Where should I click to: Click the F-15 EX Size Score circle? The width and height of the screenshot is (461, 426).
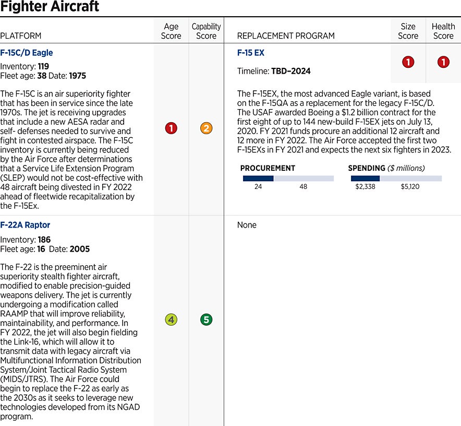coord(408,62)
